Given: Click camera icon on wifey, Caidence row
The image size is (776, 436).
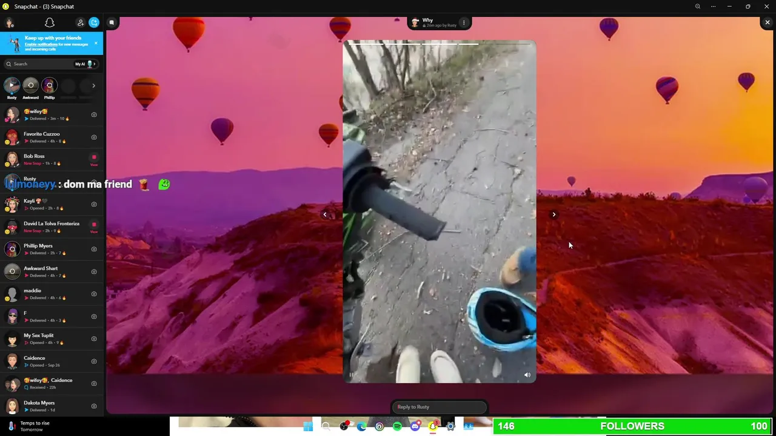Looking at the screenshot, I should 94,383.
